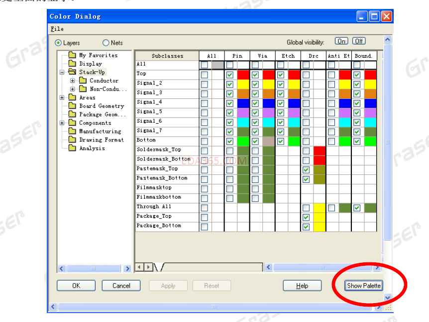Open the Package Geom... folder

[97, 114]
